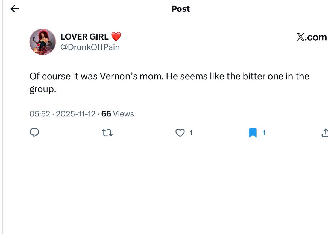
Task: View the 66 Views analytics
Action: click(118, 114)
